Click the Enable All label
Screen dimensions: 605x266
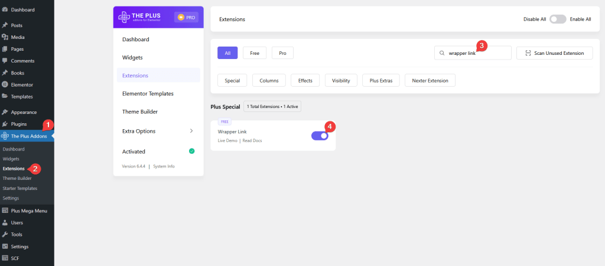(x=580, y=19)
